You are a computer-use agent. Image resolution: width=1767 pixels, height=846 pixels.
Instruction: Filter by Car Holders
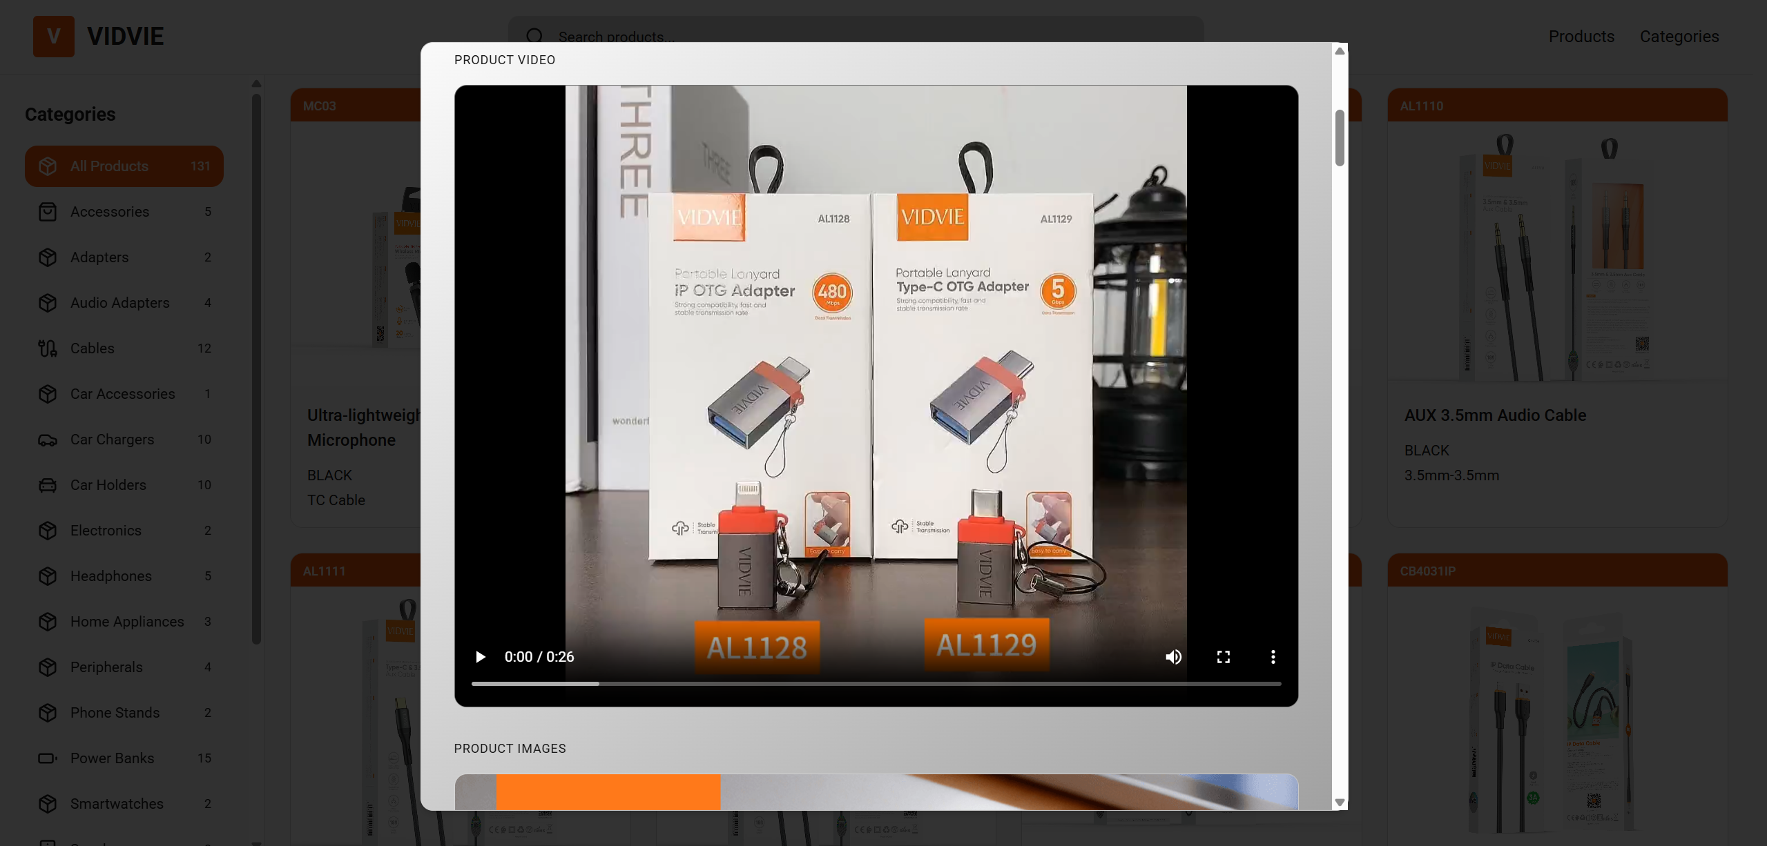124,485
